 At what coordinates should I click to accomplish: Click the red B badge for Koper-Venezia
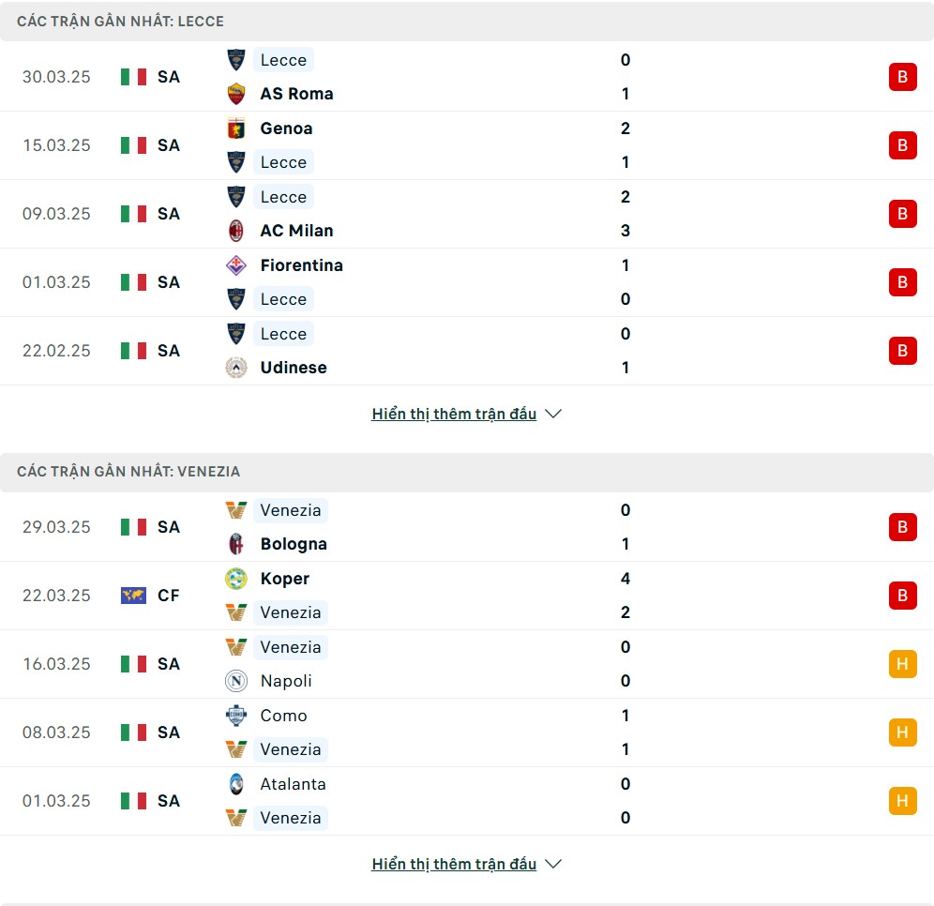902,595
